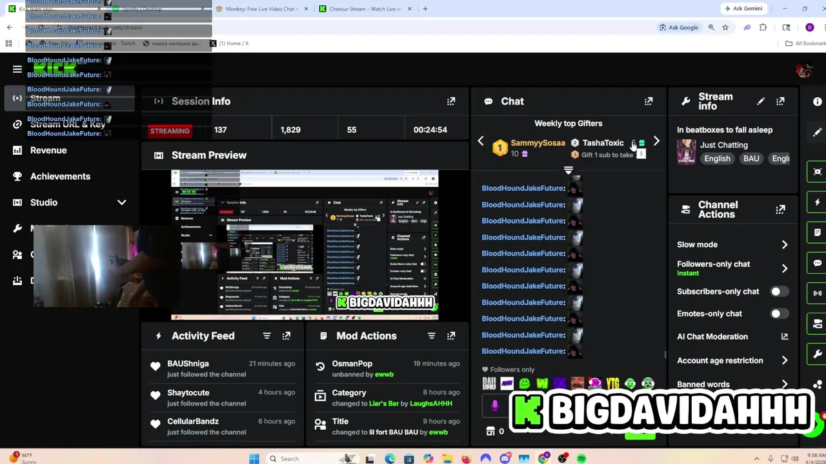The width and height of the screenshot is (826, 464).
Task: Open the Windows Start menu
Action: (254, 459)
